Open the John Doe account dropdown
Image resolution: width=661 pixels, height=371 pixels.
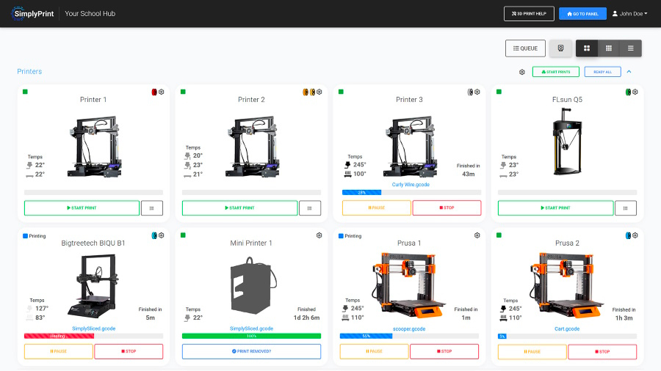pyautogui.click(x=630, y=13)
